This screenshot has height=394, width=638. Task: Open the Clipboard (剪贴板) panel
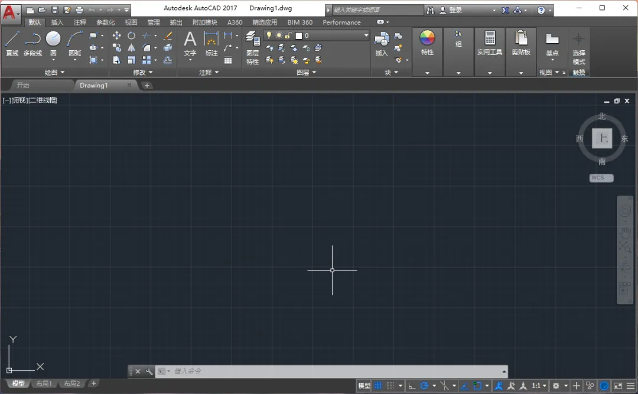521,43
